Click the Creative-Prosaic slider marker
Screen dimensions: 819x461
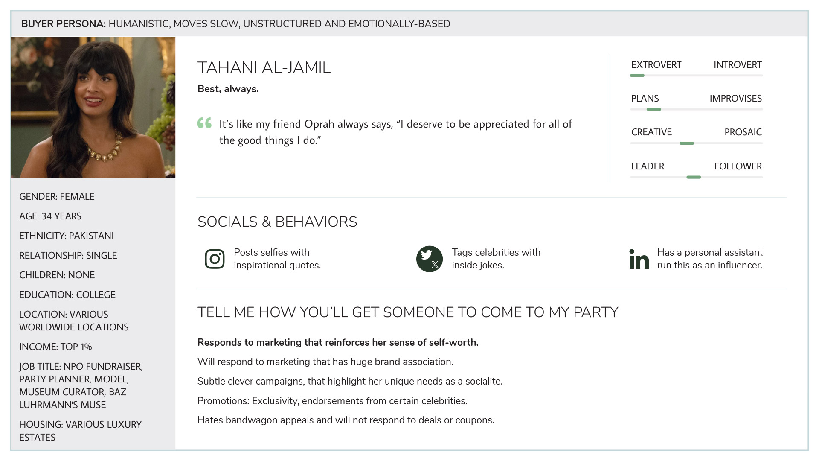[686, 143]
